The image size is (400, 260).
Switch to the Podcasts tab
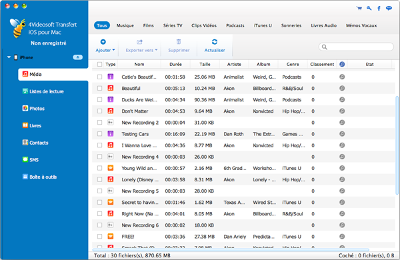[x=235, y=25]
